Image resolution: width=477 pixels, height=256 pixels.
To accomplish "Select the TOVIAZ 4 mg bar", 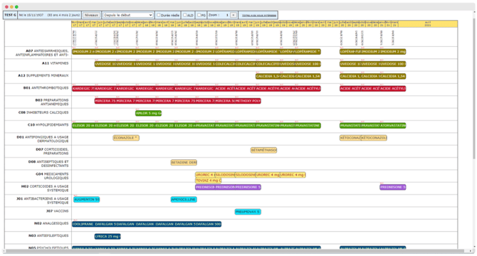I will coord(208,181).
